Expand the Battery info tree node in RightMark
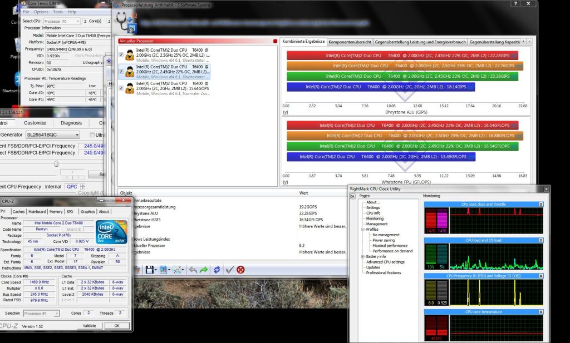570x343 pixels. tap(363, 257)
